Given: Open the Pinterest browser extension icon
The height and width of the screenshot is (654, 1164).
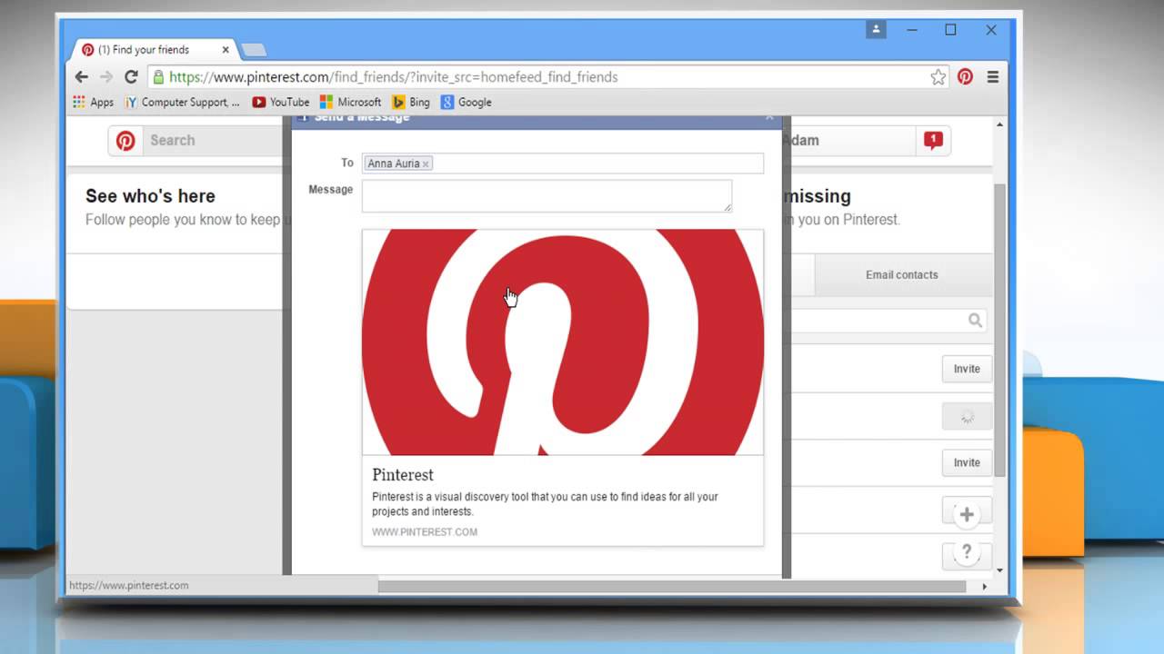Looking at the screenshot, I should [x=965, y=77].
